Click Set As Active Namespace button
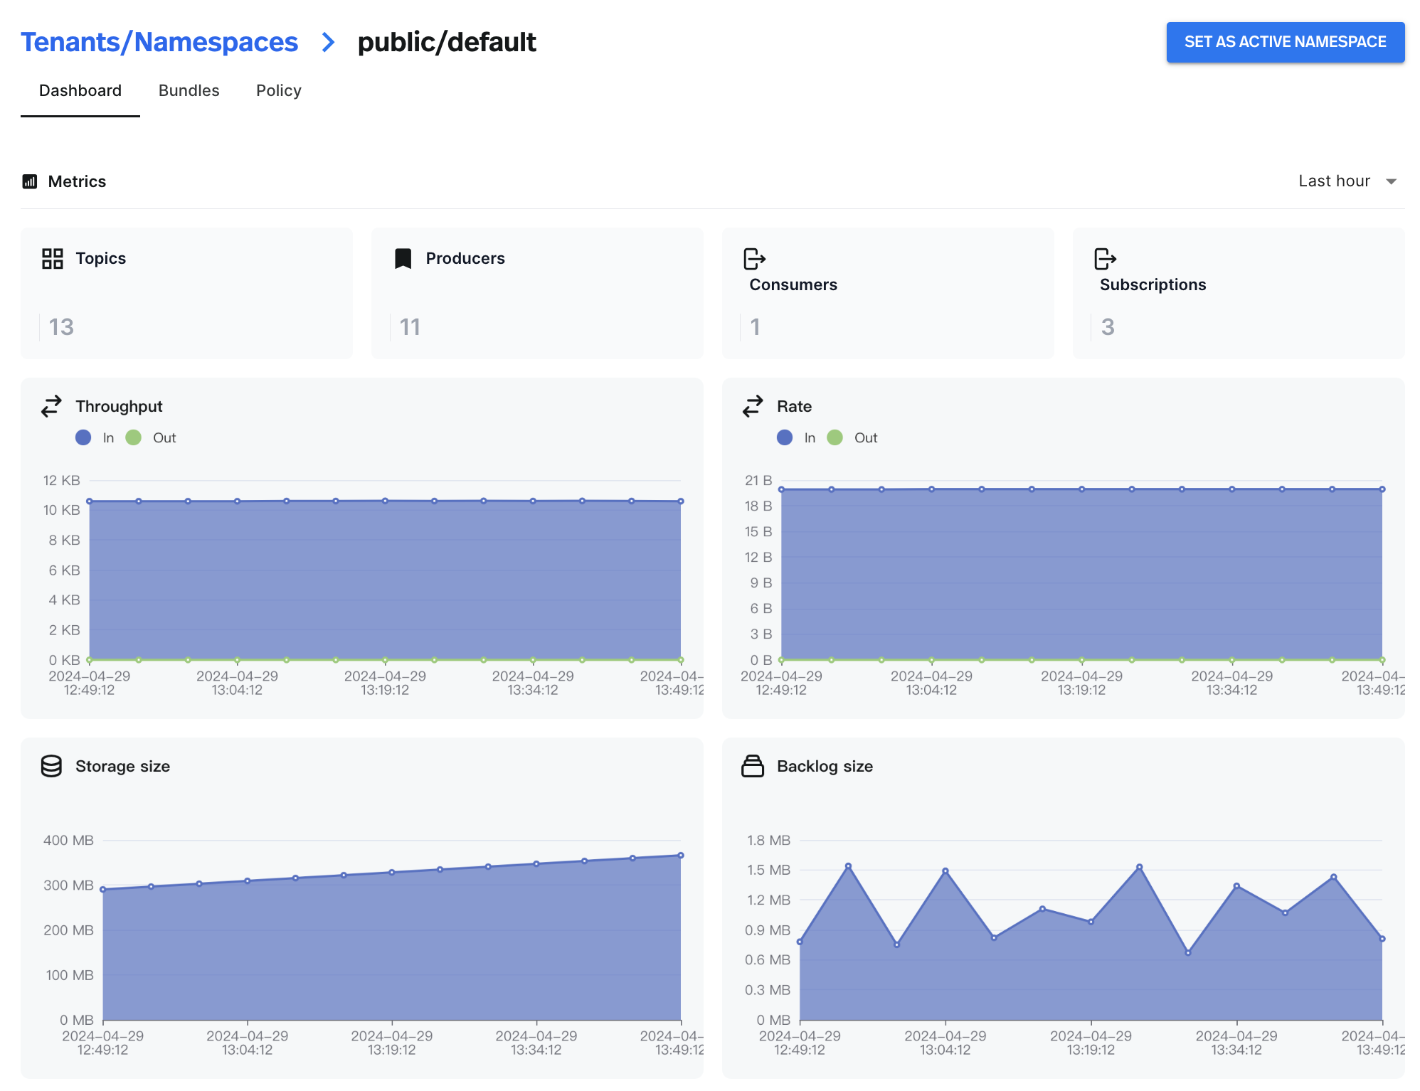Image resolution: width=1420 pixels, height=1091 pixels. point(1285,42)
